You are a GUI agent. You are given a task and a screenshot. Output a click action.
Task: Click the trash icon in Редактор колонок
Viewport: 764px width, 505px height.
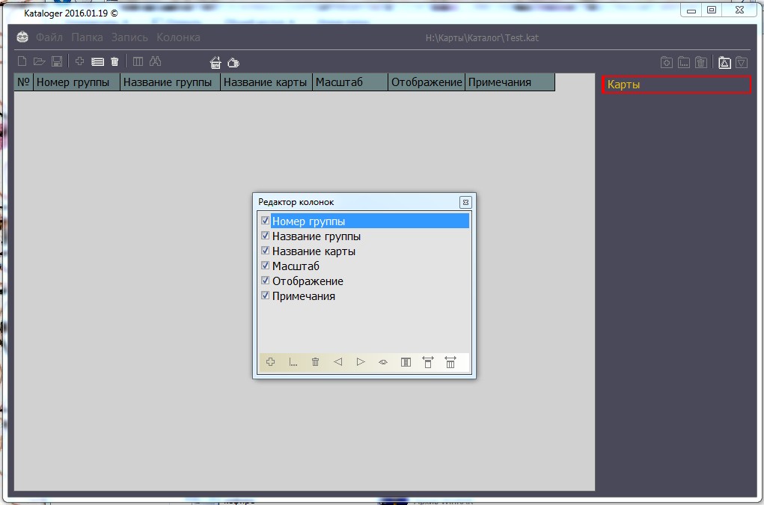pyautogui.click(x=315, y=362)
